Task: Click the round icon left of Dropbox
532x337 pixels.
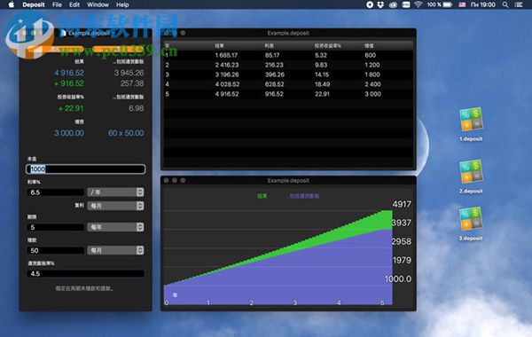Action: point(370,4)
